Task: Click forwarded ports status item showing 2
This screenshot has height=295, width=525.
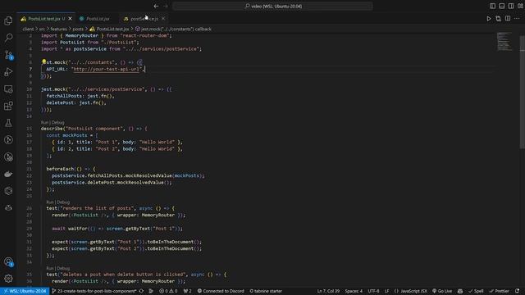Action: [x=188, y=291]
